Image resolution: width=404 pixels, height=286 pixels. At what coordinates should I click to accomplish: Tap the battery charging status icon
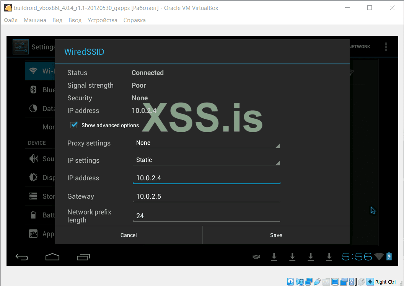tap(389, 257)
